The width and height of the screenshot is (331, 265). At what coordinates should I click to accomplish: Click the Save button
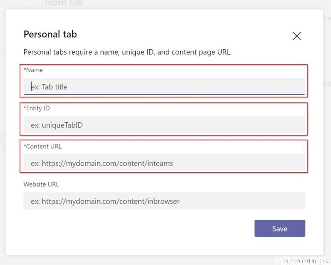pyautogui.click(x=280, y=229)
